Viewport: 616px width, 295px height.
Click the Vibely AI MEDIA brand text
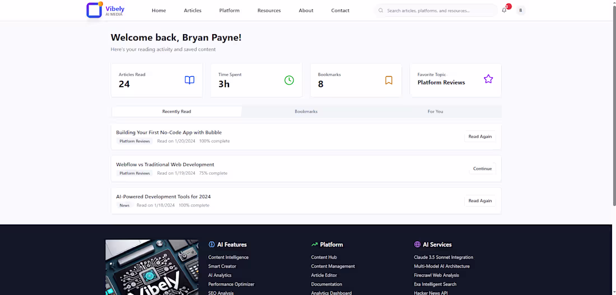coord(115,11)
